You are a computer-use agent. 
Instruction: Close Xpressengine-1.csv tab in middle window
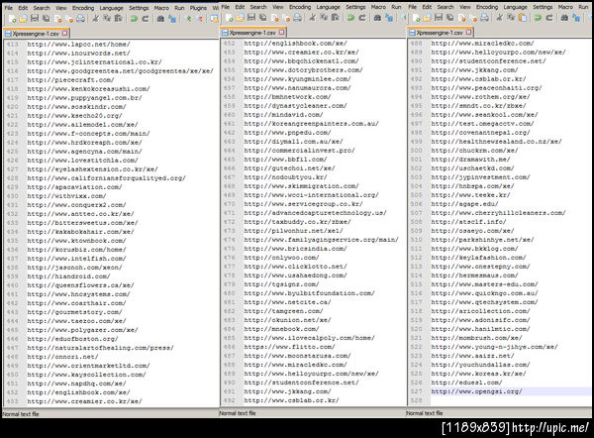coord(281,33)
